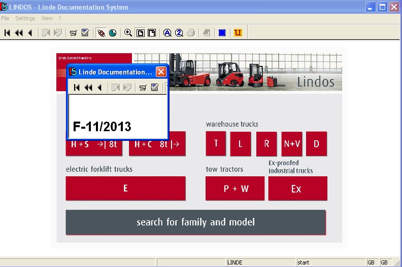The width and height of the screenshot is (402, 267).
Task: Click single-left arrow in the popup window toolbar
Action: [x=99, y=88]
